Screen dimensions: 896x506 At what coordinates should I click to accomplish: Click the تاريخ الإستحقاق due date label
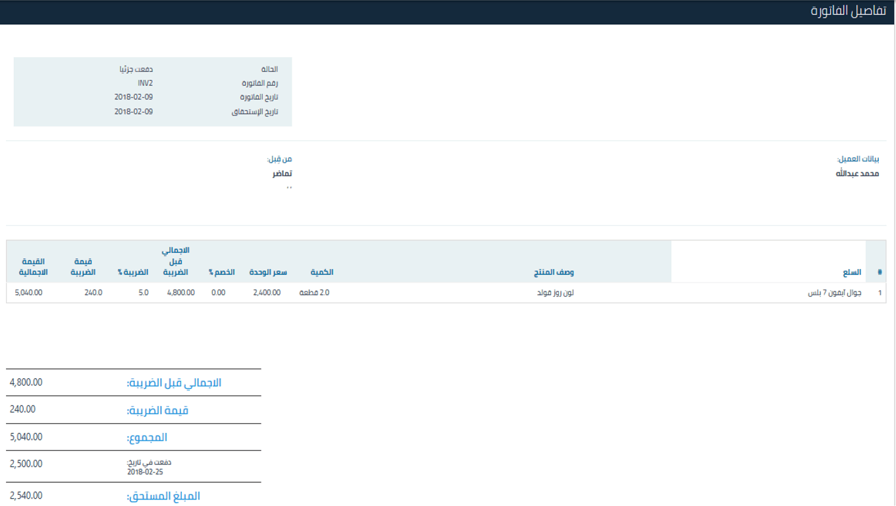(255, 112)
